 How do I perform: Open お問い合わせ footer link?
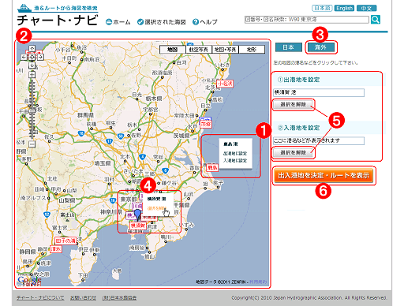(83, 297)
